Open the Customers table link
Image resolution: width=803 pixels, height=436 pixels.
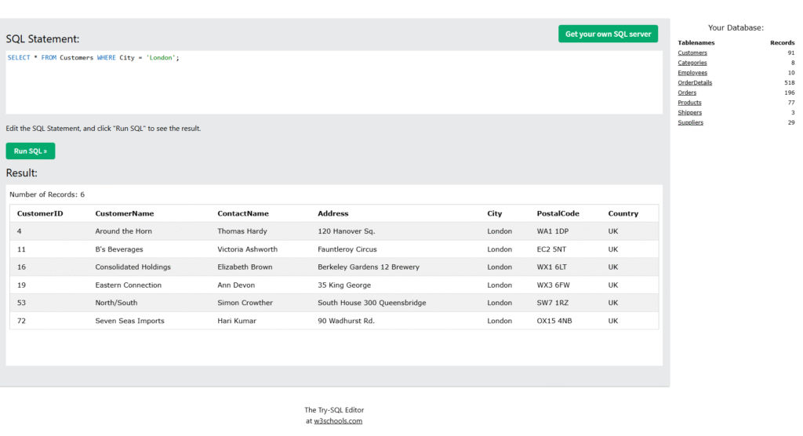692,53
